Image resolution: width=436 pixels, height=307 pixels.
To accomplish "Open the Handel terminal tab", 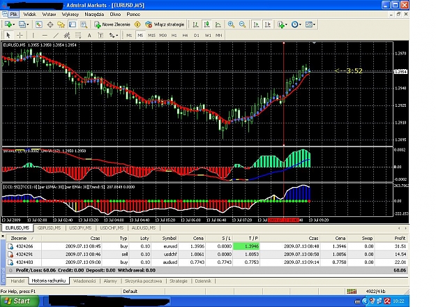I will [17, 281].
